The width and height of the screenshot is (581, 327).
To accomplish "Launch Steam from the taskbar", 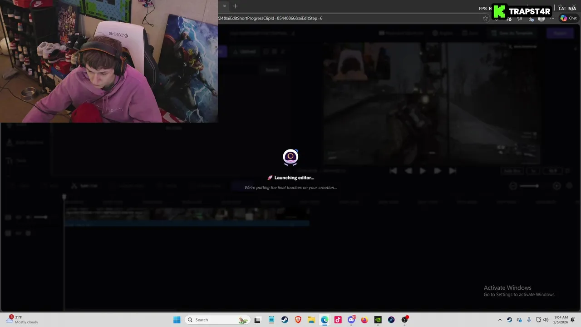I will 285,320.
